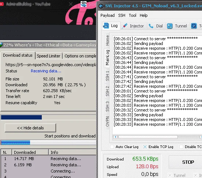Click the SVL Injector title bar icon

click(101, 6)
